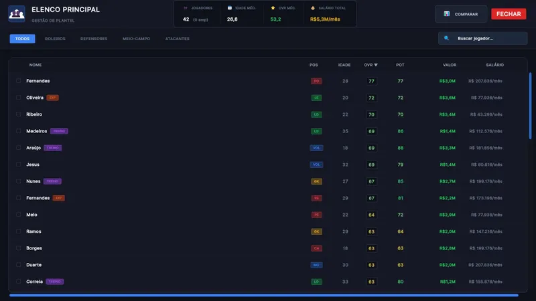Tick the checkbox for Jesus
The height and width of the screenshot is (301, 536).
point(19,165)
